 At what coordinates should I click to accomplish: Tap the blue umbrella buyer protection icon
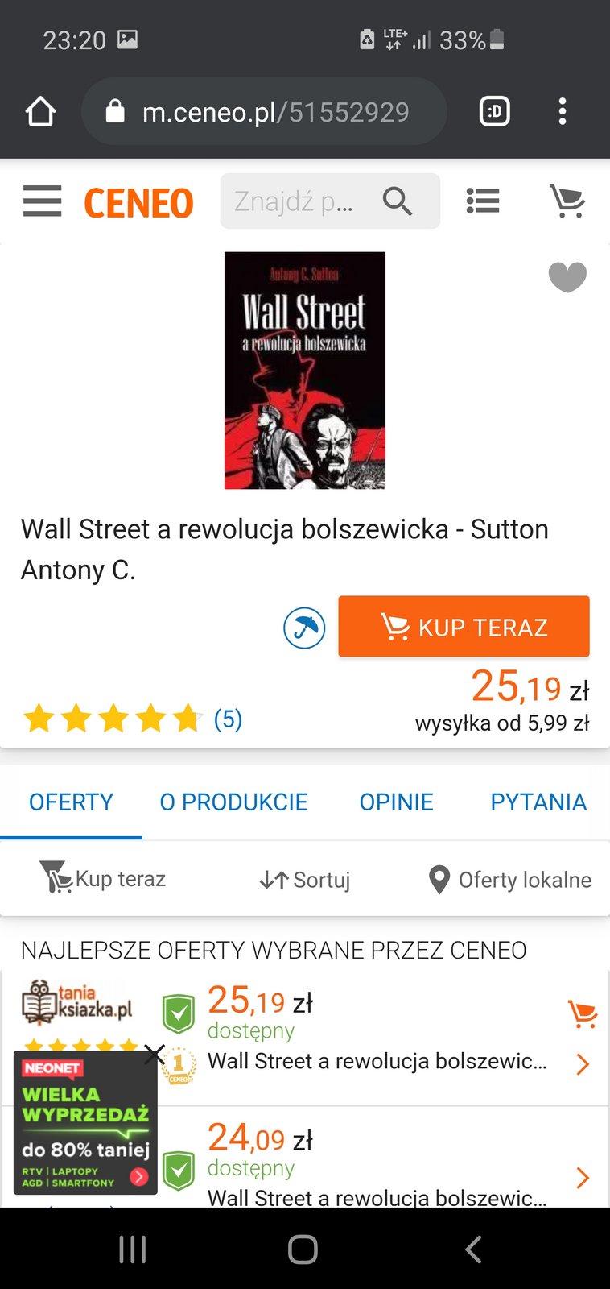(304, 628)
